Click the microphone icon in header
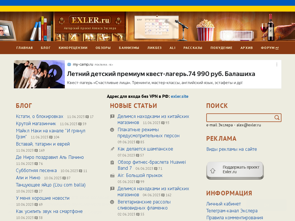The width and height of the screenshot is (295, 221). coord(182,30)
